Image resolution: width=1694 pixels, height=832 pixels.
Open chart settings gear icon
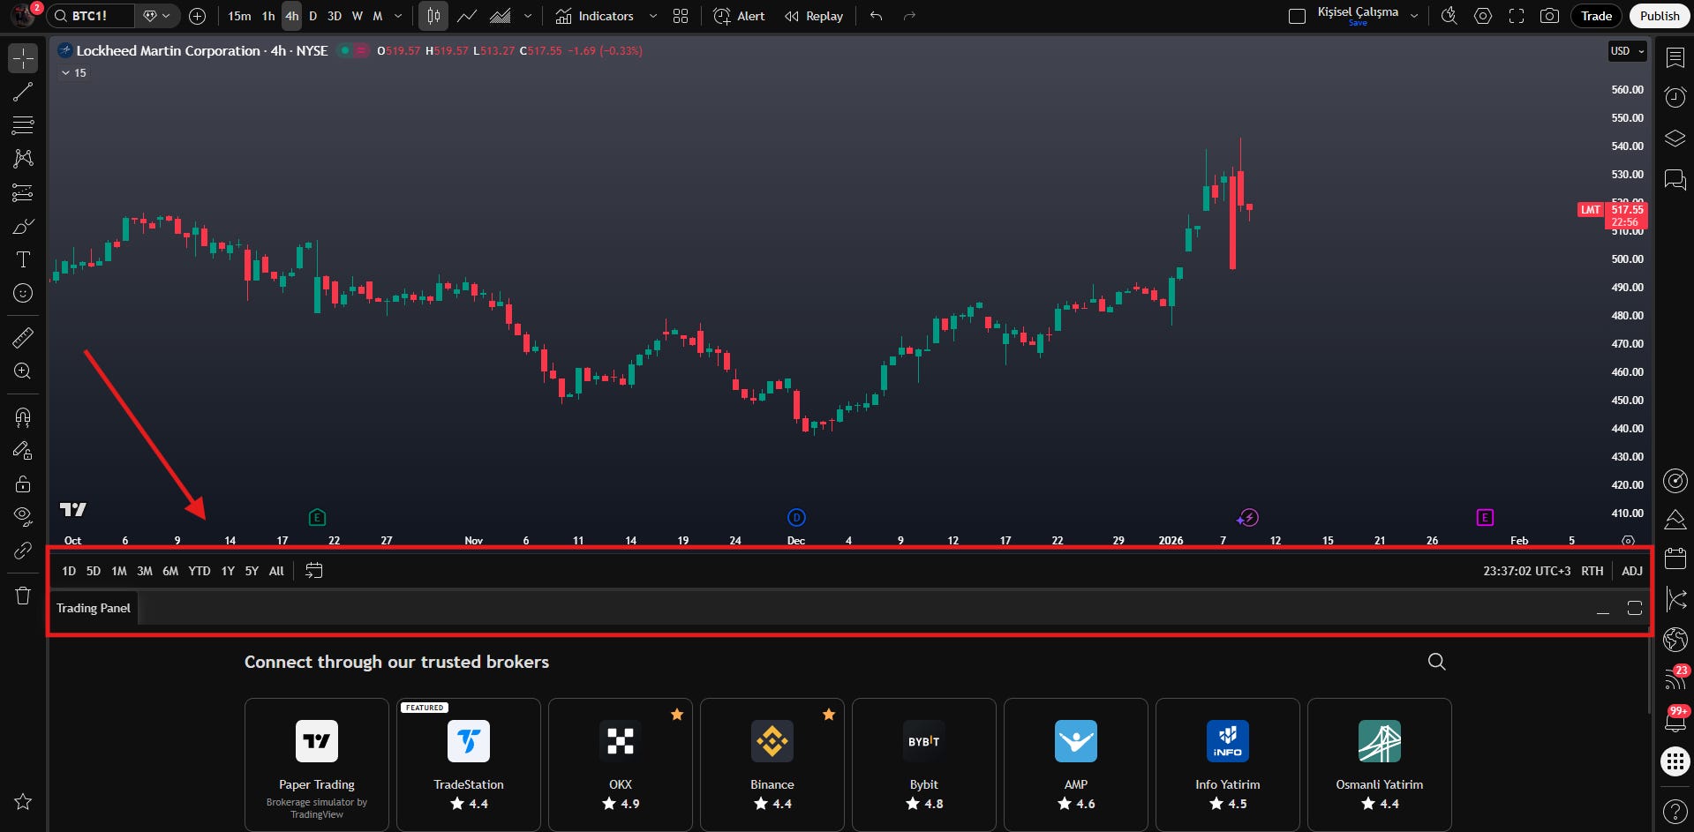point(1483,16)
